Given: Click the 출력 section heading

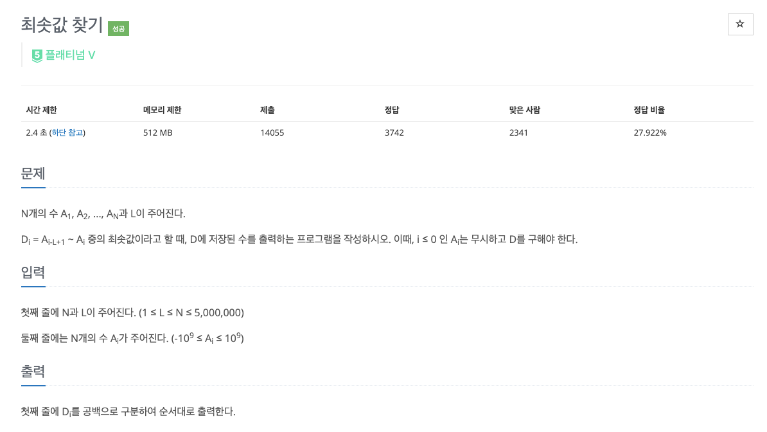Looking at the screenshot, I should click(33, 372).
